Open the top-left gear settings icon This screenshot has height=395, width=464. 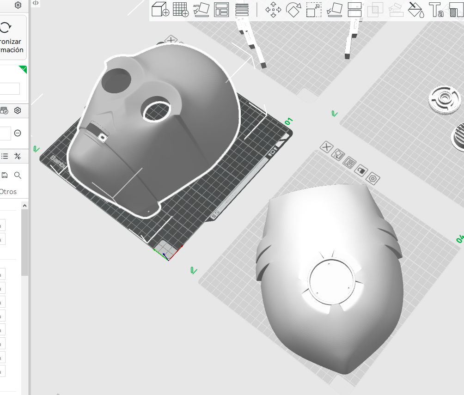tap(18, 5)
